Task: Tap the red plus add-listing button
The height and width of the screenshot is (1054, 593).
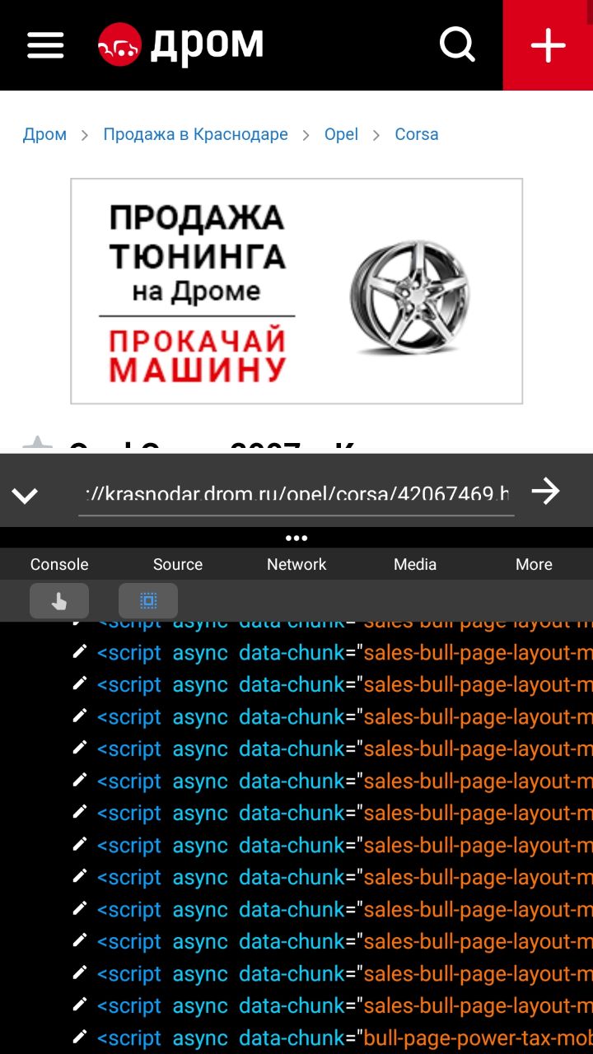Action: pyautogui.click(x=548, y=44)
